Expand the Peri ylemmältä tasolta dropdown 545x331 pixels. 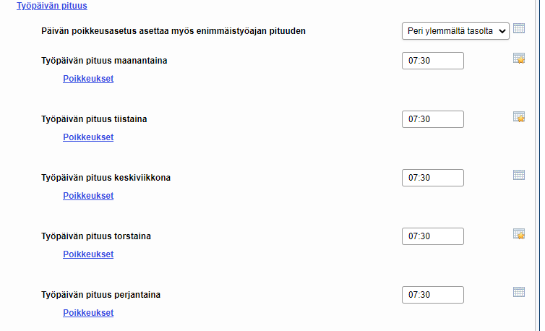pos(455,31)
